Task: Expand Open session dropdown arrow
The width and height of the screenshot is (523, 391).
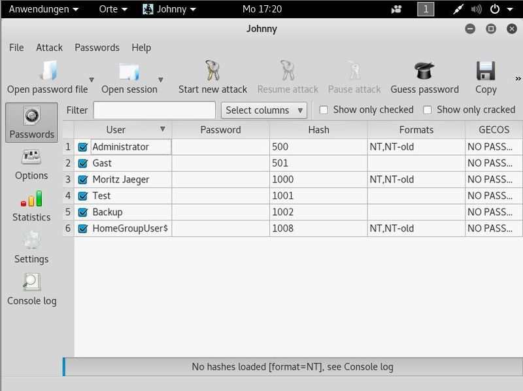Action: (x=160, y=80)
